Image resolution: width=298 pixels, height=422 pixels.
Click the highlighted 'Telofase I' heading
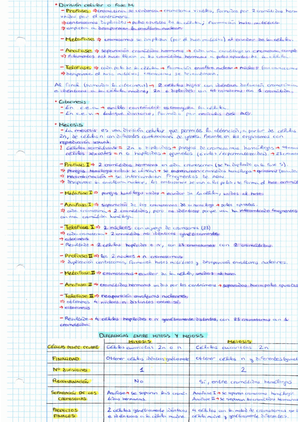79,227
